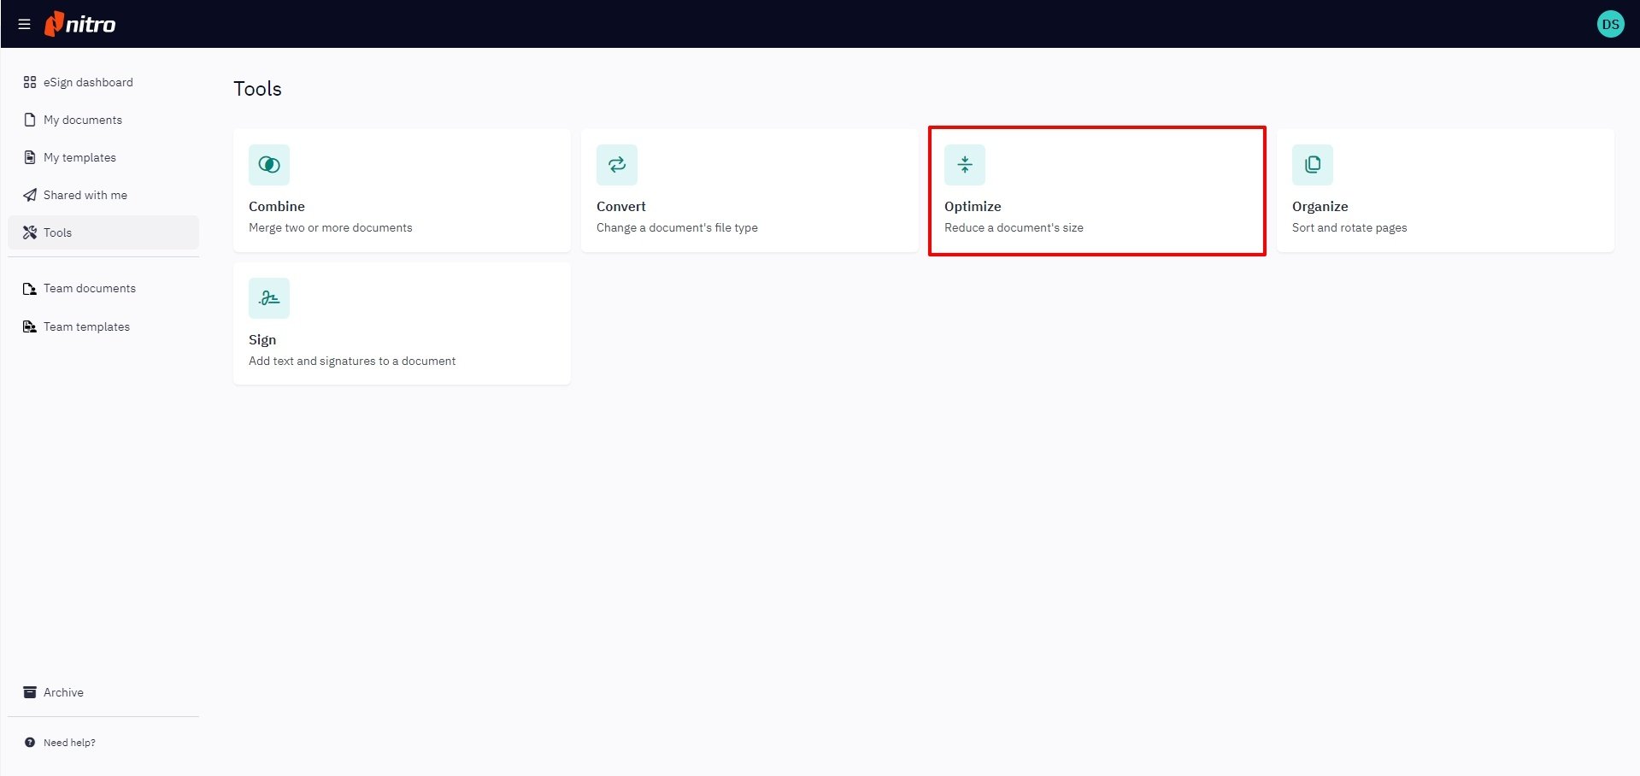1640x776 pixels.
Task: Open the Archive section
Action: [x=63, y=692]
